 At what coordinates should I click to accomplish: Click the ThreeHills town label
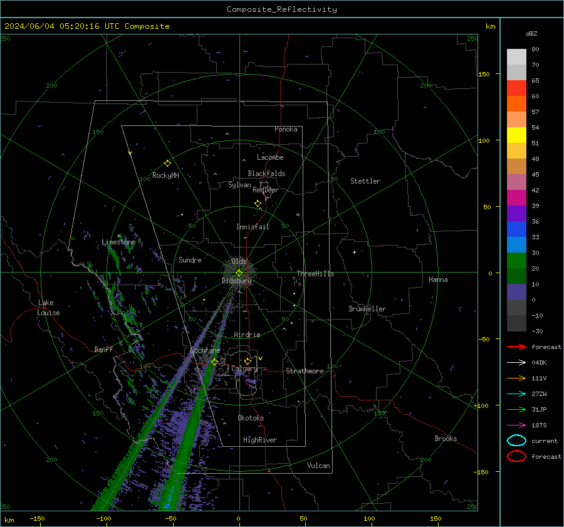[x=315, y=274]
